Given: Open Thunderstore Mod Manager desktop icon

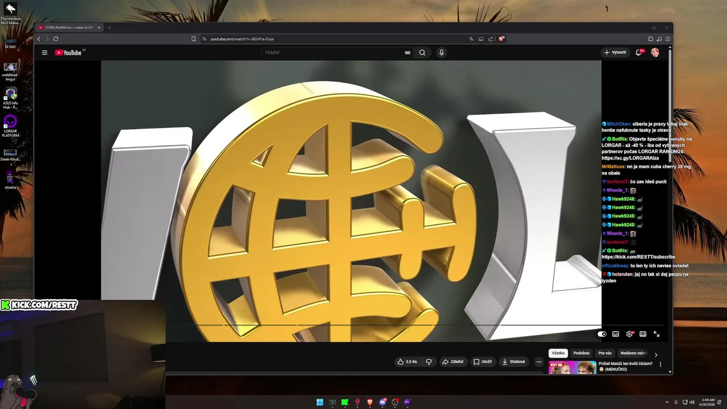Looking at the screenshot, I should 10,14.
